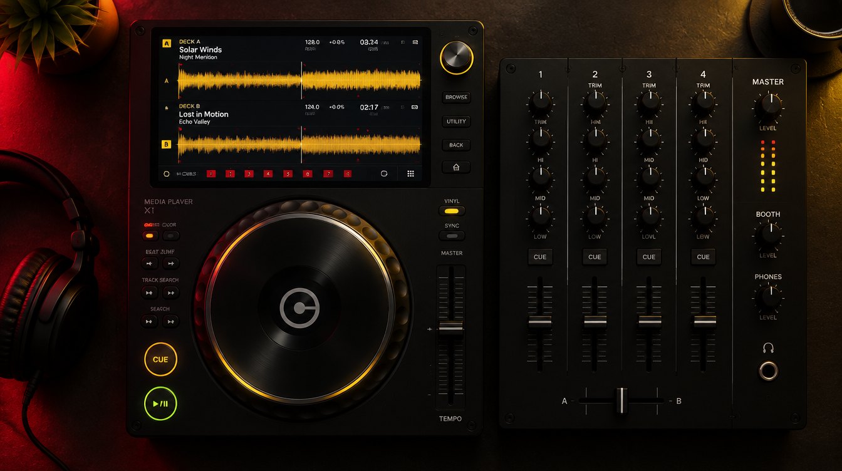This screenshot has height=471, width=842.
Task: Toggle the VINYL mode button
Action: pyautogui.click(x=452, y=212)
